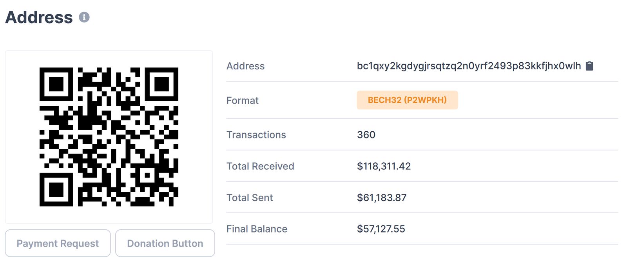
Task: Select the Total Sent value $61,183.87
Action: 381,198
